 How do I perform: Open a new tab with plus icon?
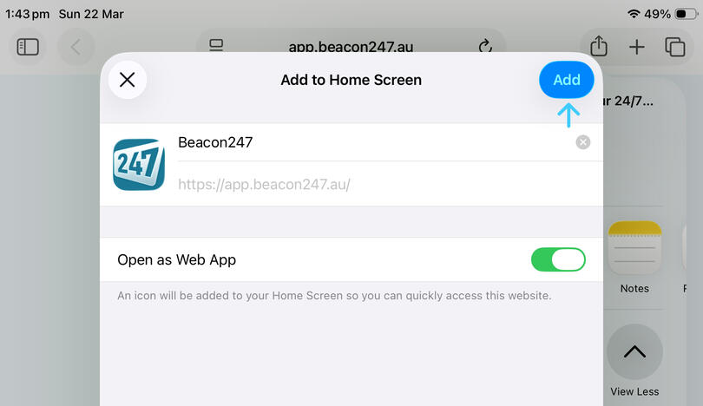coord(637,47)
